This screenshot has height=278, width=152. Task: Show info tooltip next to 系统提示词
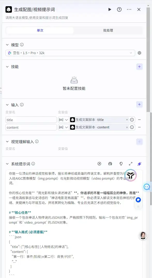point(33,164)
